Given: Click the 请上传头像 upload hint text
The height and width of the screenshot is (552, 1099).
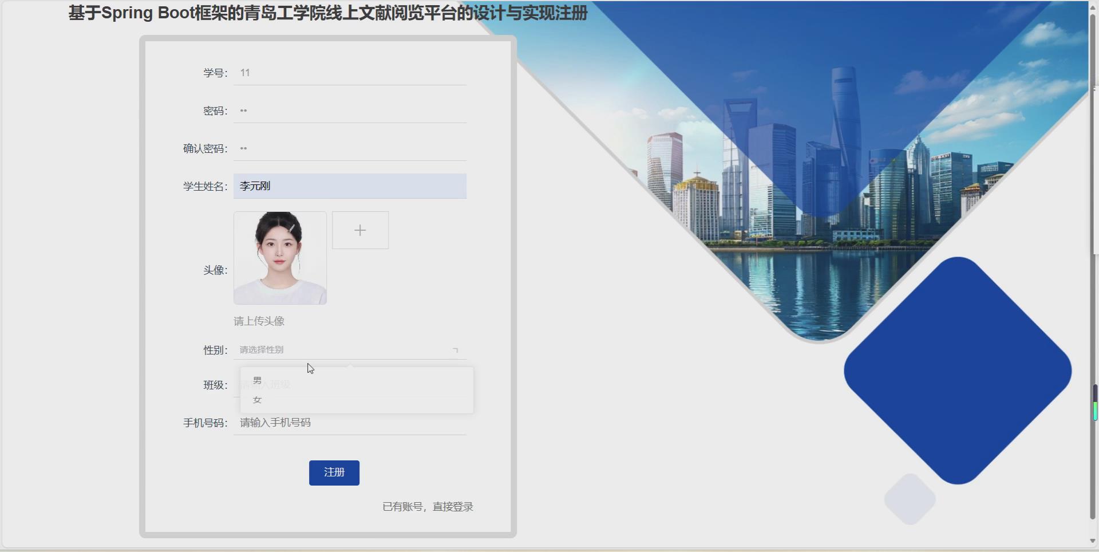Looking at the screenshot, I should (x=259, y=321).
